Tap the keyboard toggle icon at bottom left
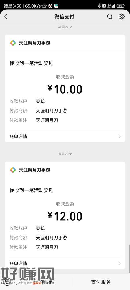130x290 pixels. [x=7, y=282]
